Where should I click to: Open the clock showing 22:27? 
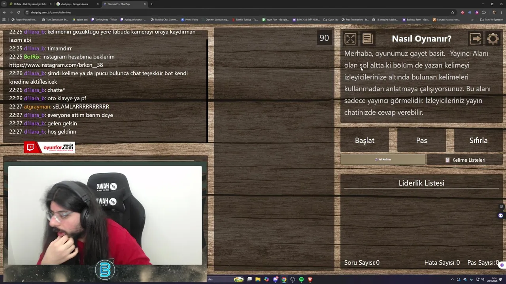(x=492, y=279)
